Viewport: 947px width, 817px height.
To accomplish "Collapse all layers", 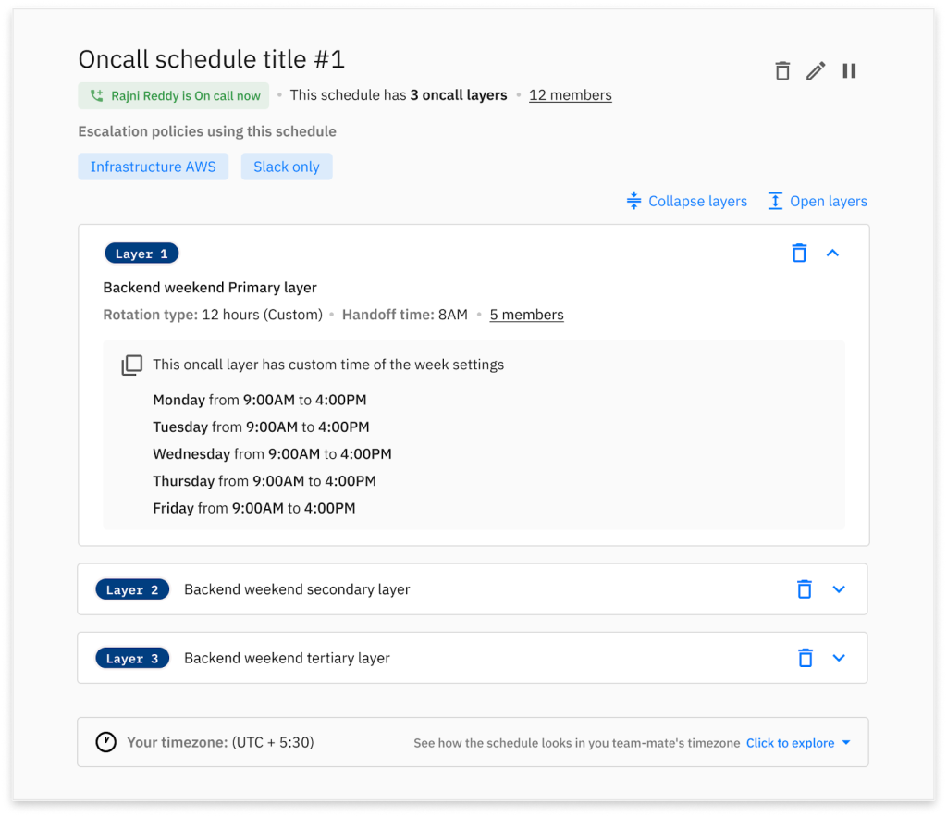I will pyautogui.click(x=686, y=201).
